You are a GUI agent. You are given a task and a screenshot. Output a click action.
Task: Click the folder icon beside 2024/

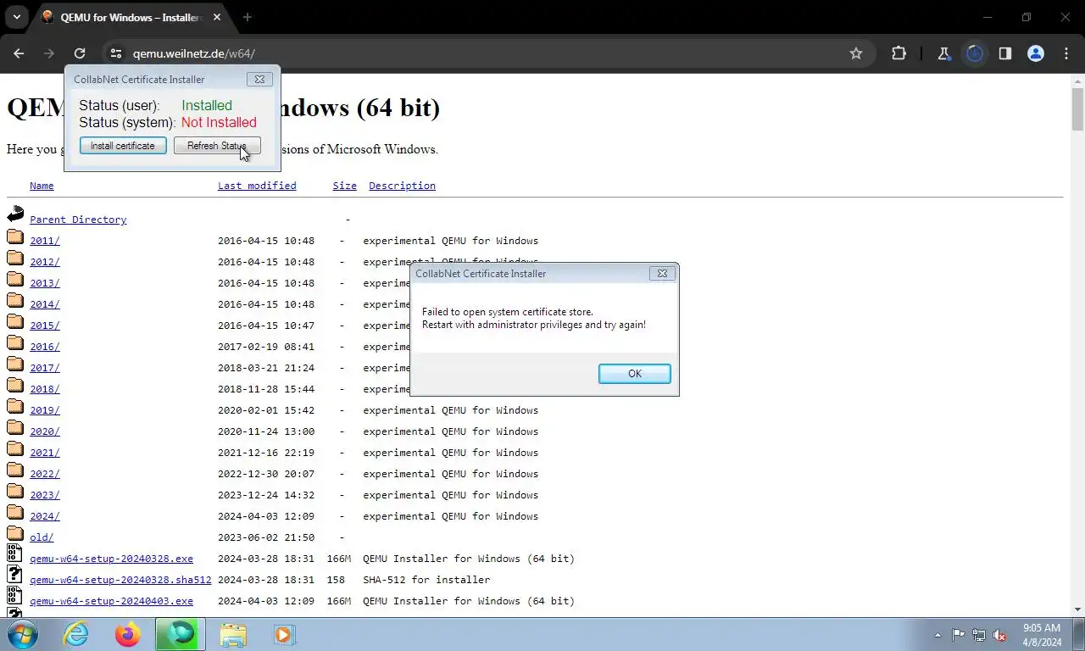15,512
